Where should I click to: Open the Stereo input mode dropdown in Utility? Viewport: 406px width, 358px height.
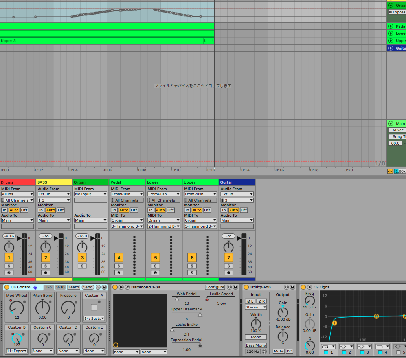pos(255,307)
